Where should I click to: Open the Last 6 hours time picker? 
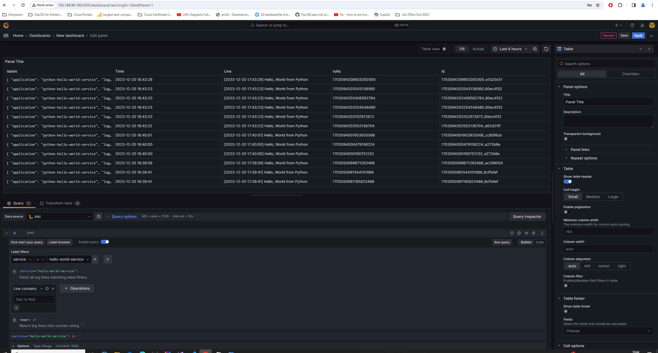click(x=510, y=49)
